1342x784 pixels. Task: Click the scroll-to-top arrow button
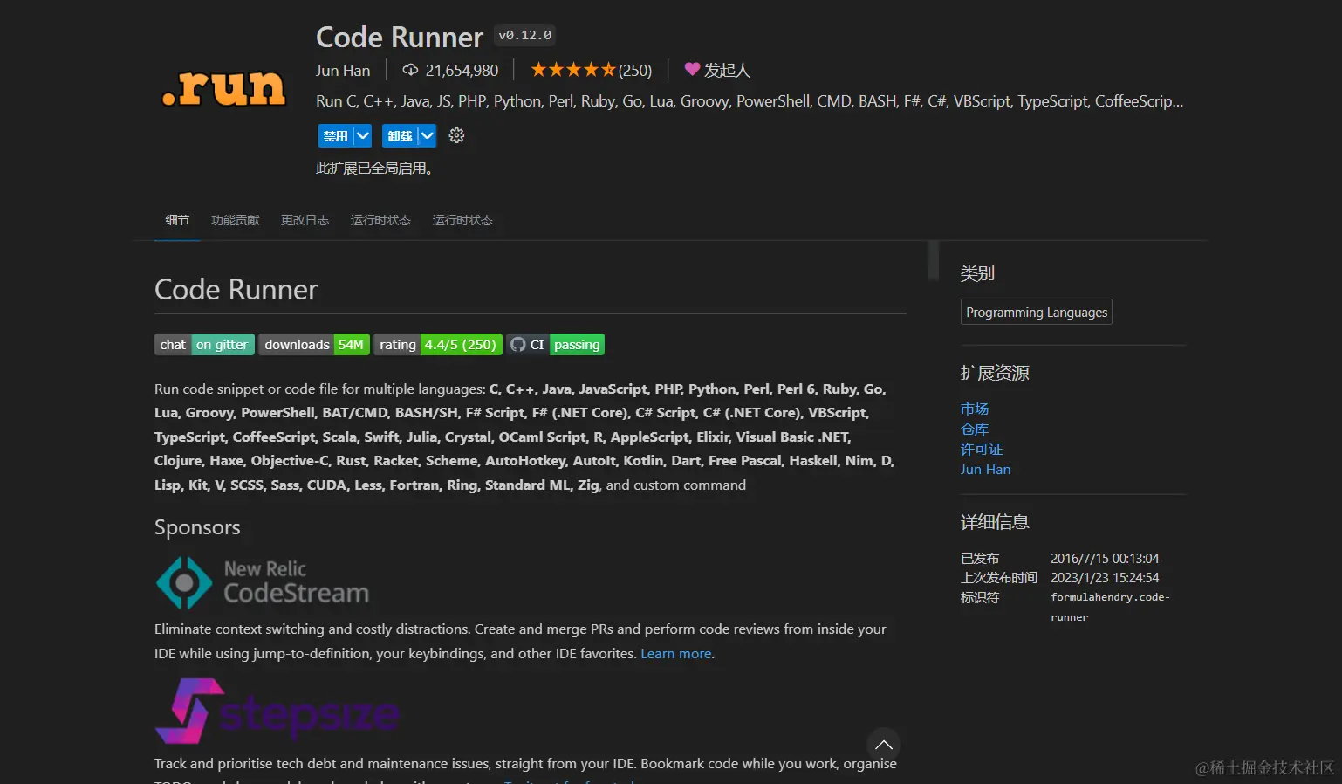884,745
